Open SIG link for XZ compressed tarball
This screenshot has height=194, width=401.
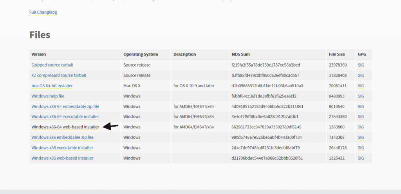click(361, 75)
